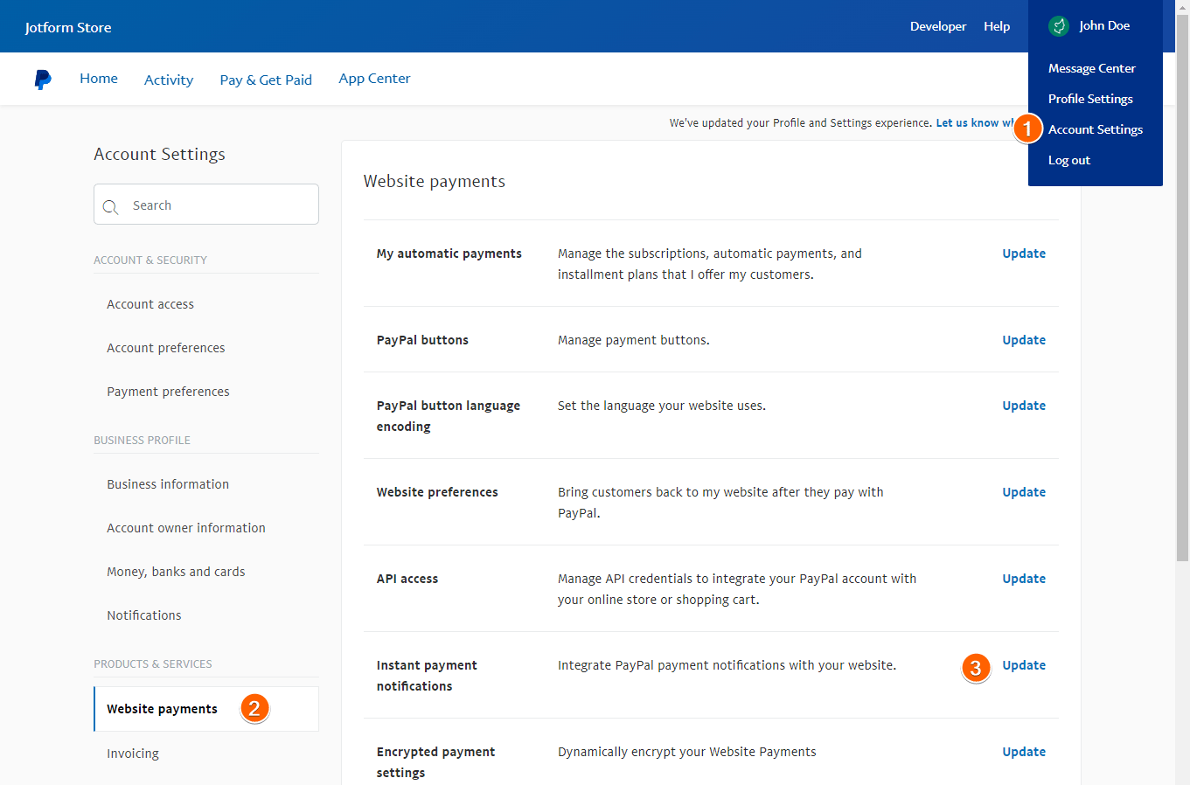Click the orange step 1 badge
The height and width of the screenshot is (785, 1190).
click(x=1028, y=129)
